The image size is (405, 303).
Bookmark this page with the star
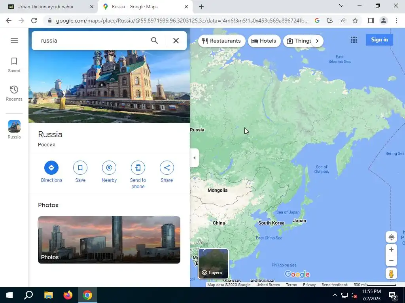point(355,21)
